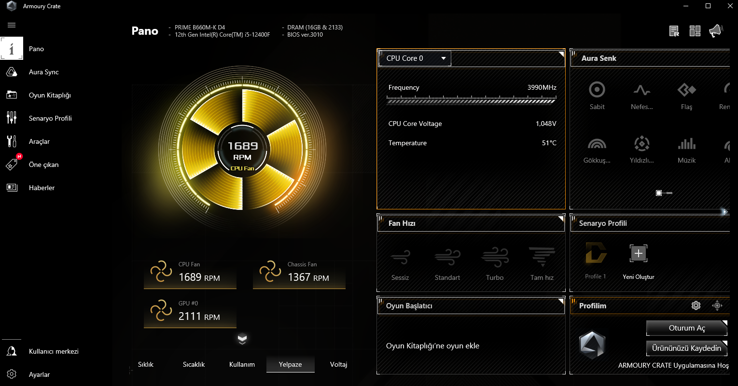Select the Yelpaze tab
The width and height of the screenshot is (738, 386).
pyautogui.click(x=291, y=364)
